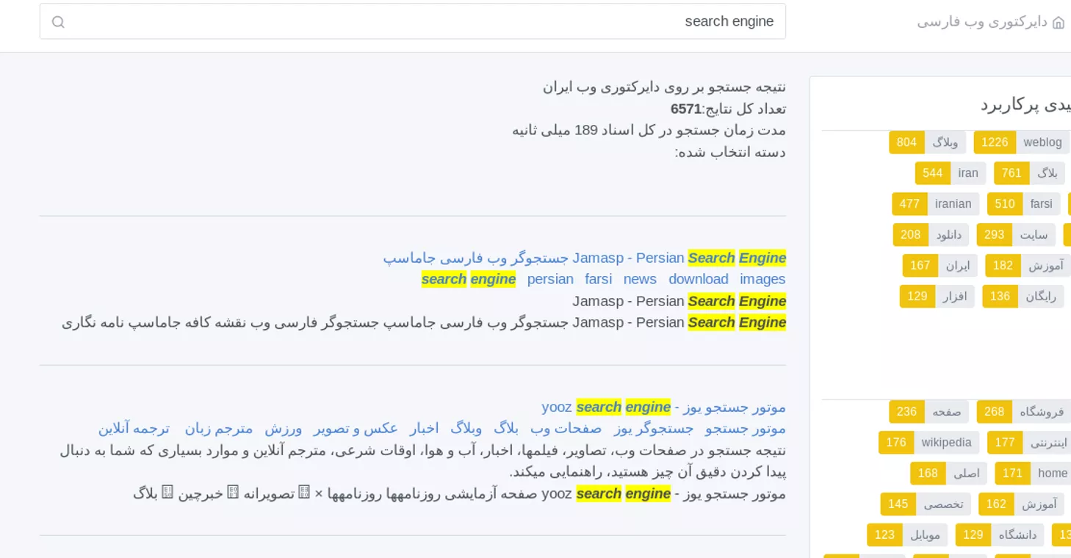Click the مترجم زبان keyword link
The width and height of the screenshot is (1071, 558).
point(219,428)
